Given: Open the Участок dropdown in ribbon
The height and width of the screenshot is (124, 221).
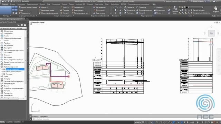Looking at the screenshot, I should click(x=43, y=7).
